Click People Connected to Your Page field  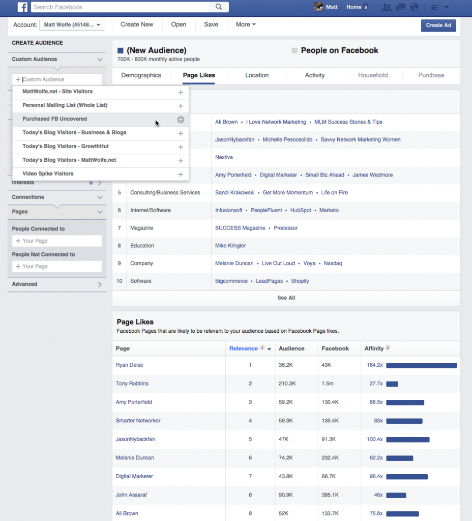(57, 241)
